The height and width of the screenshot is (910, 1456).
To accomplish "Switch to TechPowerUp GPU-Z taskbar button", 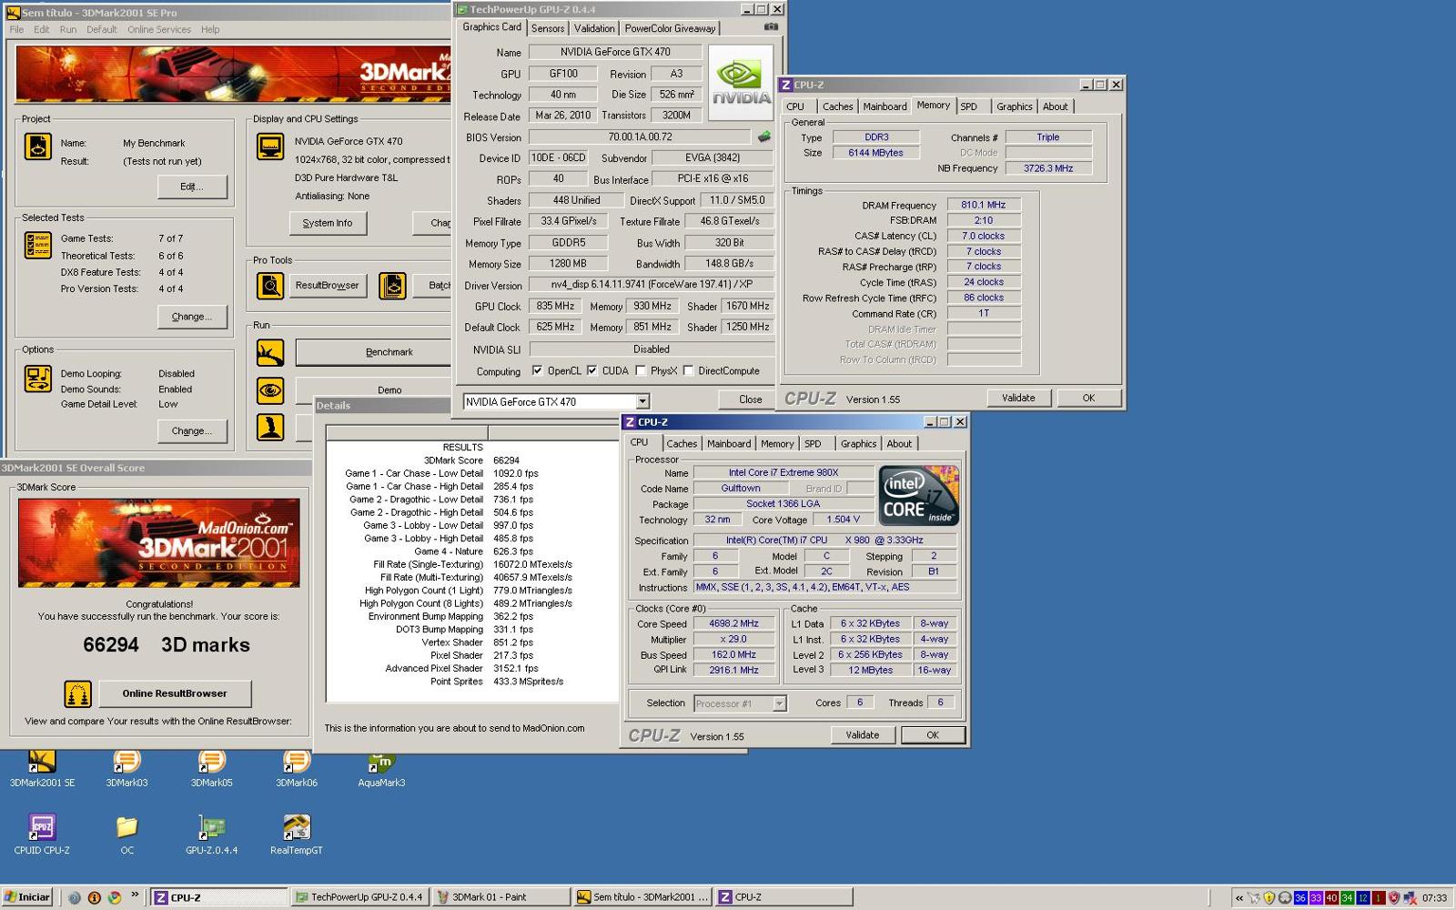I will (359, 897).
